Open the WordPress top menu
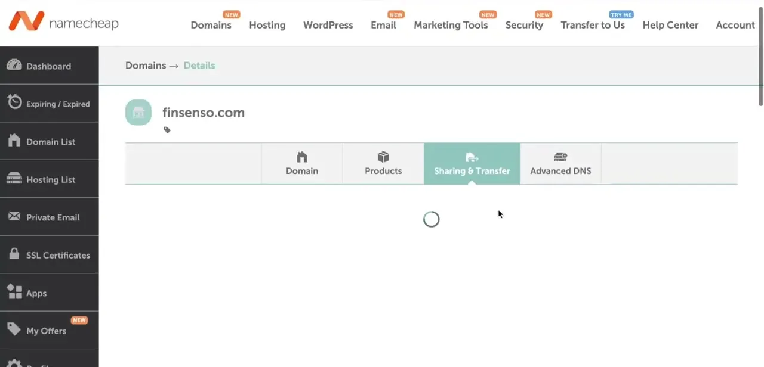This screenshot has width=764, height=367. (328, 25)
